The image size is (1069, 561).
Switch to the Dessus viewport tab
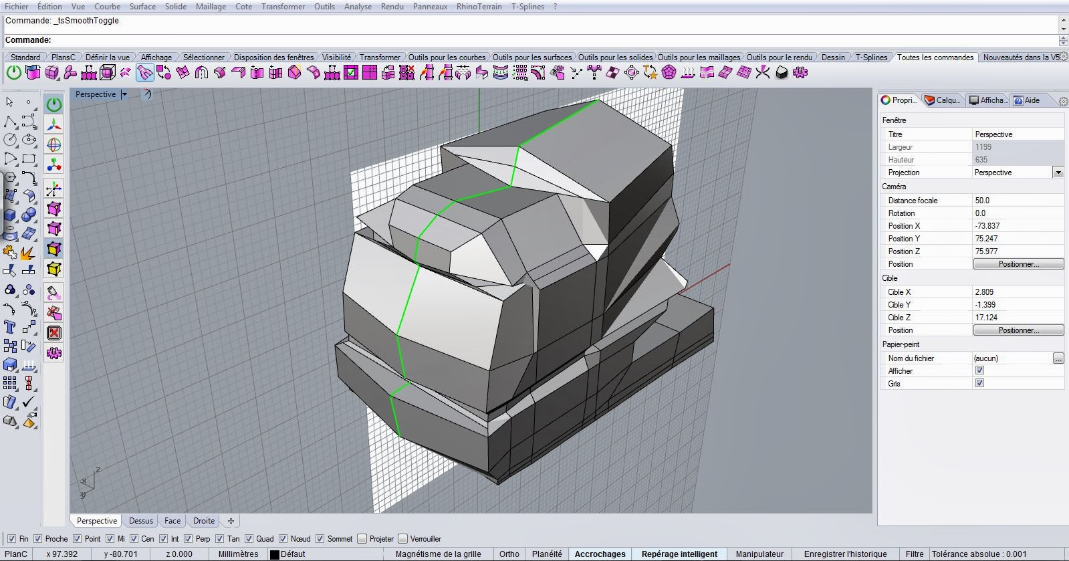[141, 521]
